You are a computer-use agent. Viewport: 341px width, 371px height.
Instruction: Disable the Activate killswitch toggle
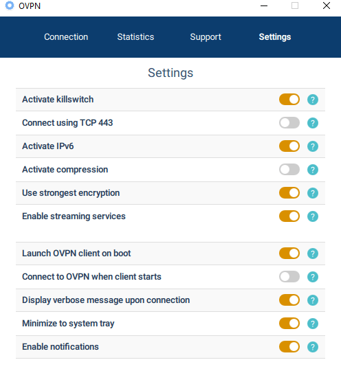[x=289, y=100]
